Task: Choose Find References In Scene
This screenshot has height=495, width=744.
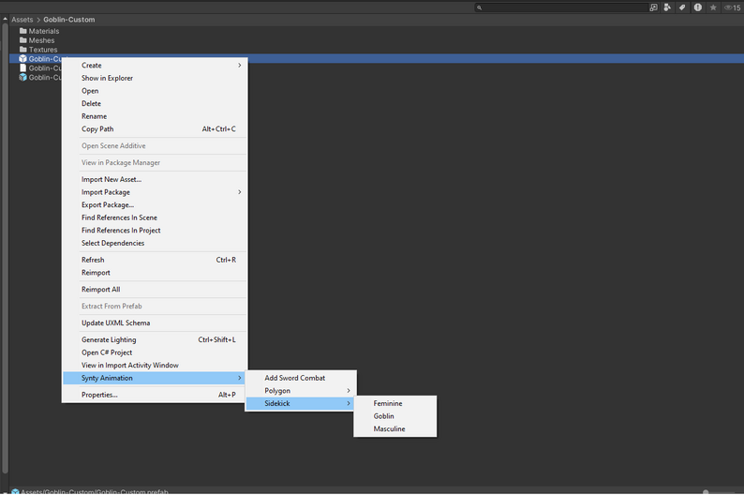Action: click(x=155, y=217)
